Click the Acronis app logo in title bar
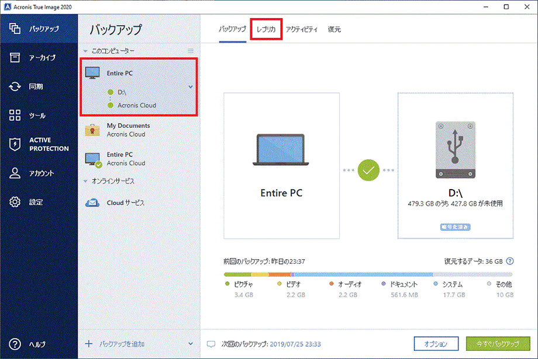Screen dimensions: 538x359 7,7
